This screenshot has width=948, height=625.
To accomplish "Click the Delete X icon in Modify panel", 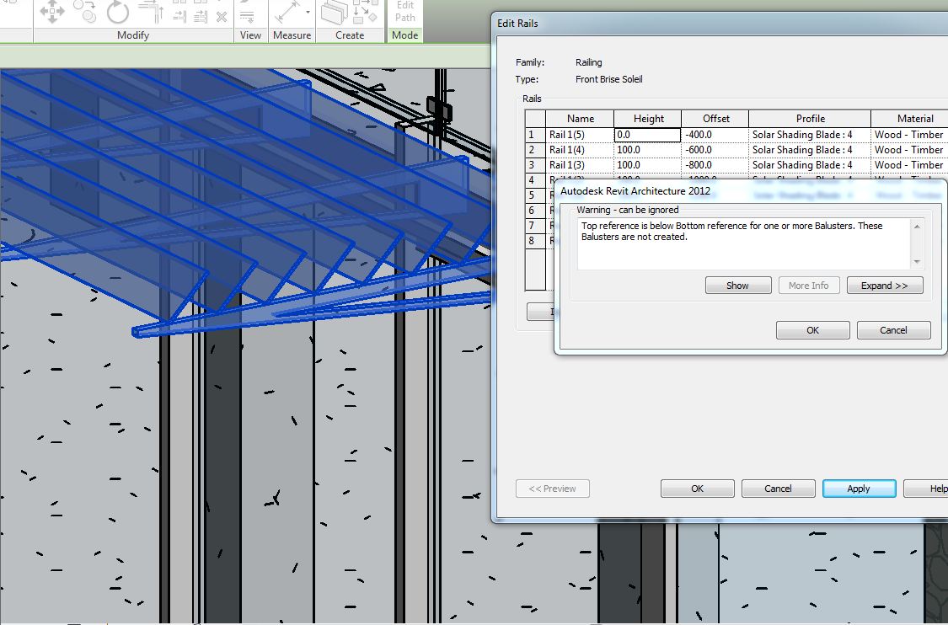I will (221, 16).
